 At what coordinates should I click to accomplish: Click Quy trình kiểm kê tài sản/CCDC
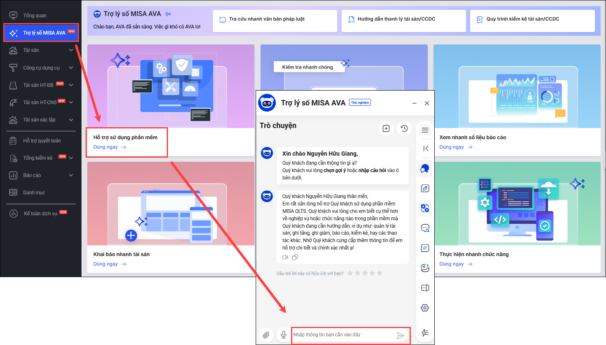pyautogui.click(x=532, y=21)
